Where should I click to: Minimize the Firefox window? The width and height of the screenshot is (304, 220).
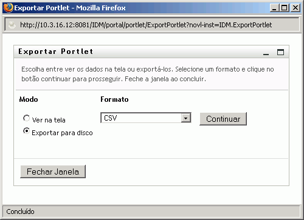tap(274, 8)
